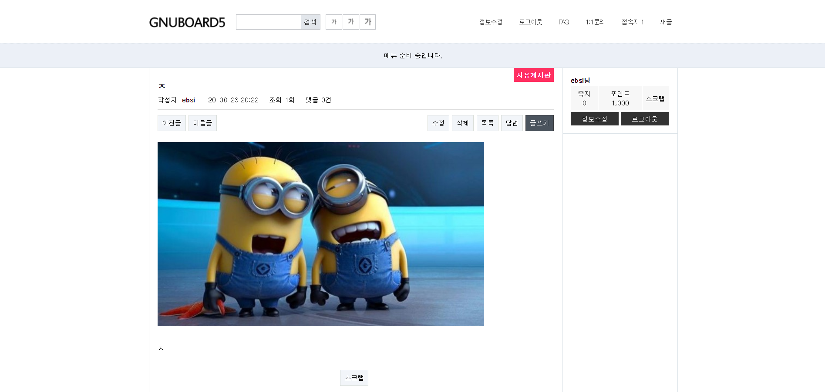The image size is (825, 392).
Task: Go to the 자유게시판 board
Action: point(534,75)
